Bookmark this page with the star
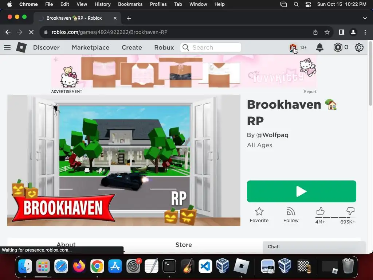The image size is (373, 280). 327,32
